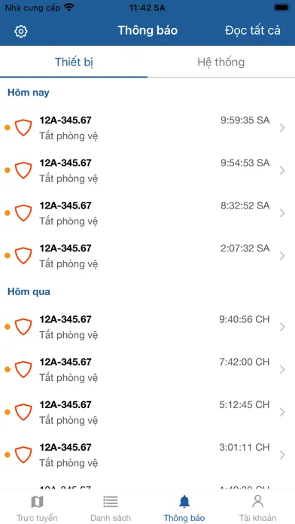The height and width of the screenshot is (524, 295).
Task: Expand notification at 9:54:53 SA chevron
Action: pyautogui.click(x=282, y=170)
